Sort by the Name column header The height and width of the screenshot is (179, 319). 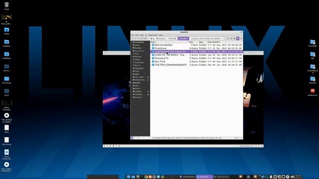click(169, 42)
